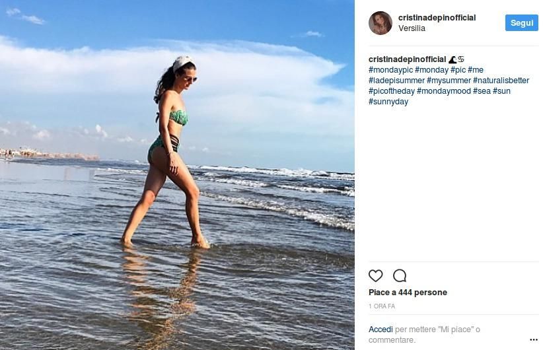543x350 pixels.
Task: View the 'Piace a 444 persone' likes list
Action: tap(408, 293)
